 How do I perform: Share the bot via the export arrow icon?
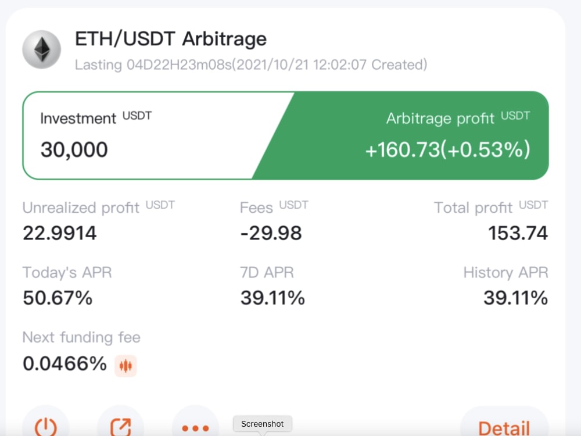(121, 426)
